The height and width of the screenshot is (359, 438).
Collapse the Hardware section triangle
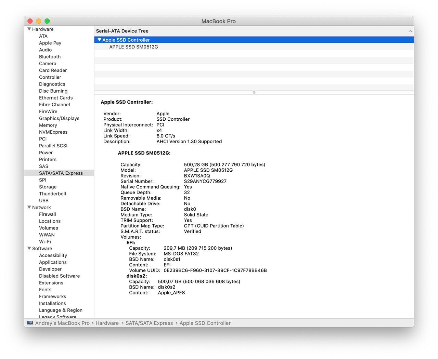pos(29,29)
